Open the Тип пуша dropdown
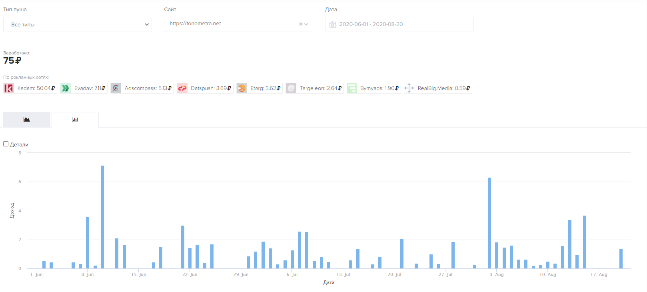This screenshot has width=647, height=292. pos(78,24)
